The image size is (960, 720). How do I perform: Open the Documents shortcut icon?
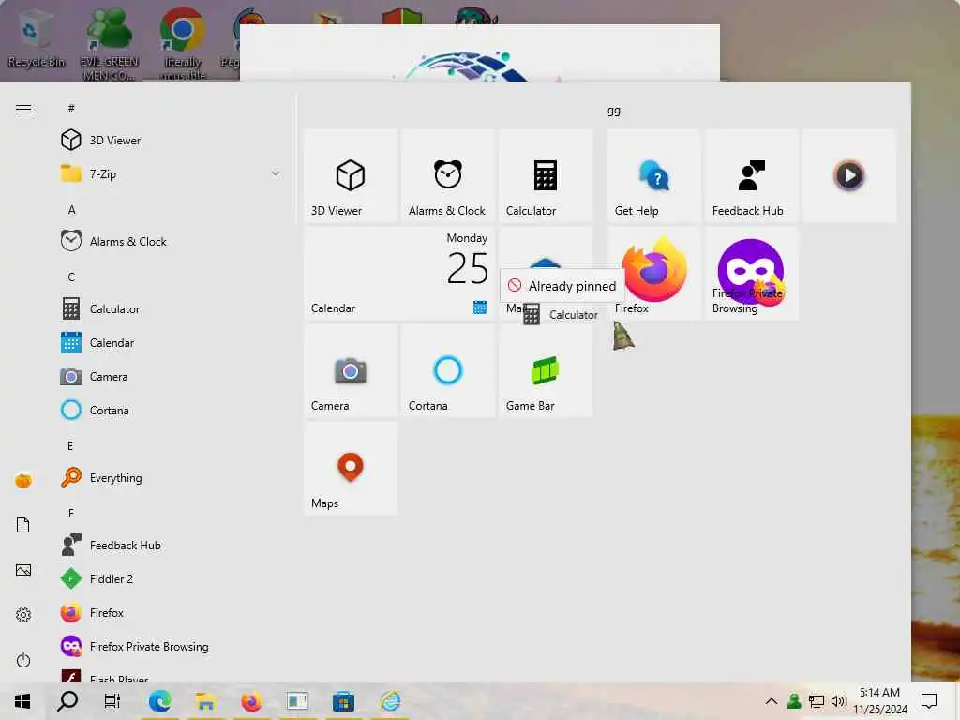[x=23, y=525]
